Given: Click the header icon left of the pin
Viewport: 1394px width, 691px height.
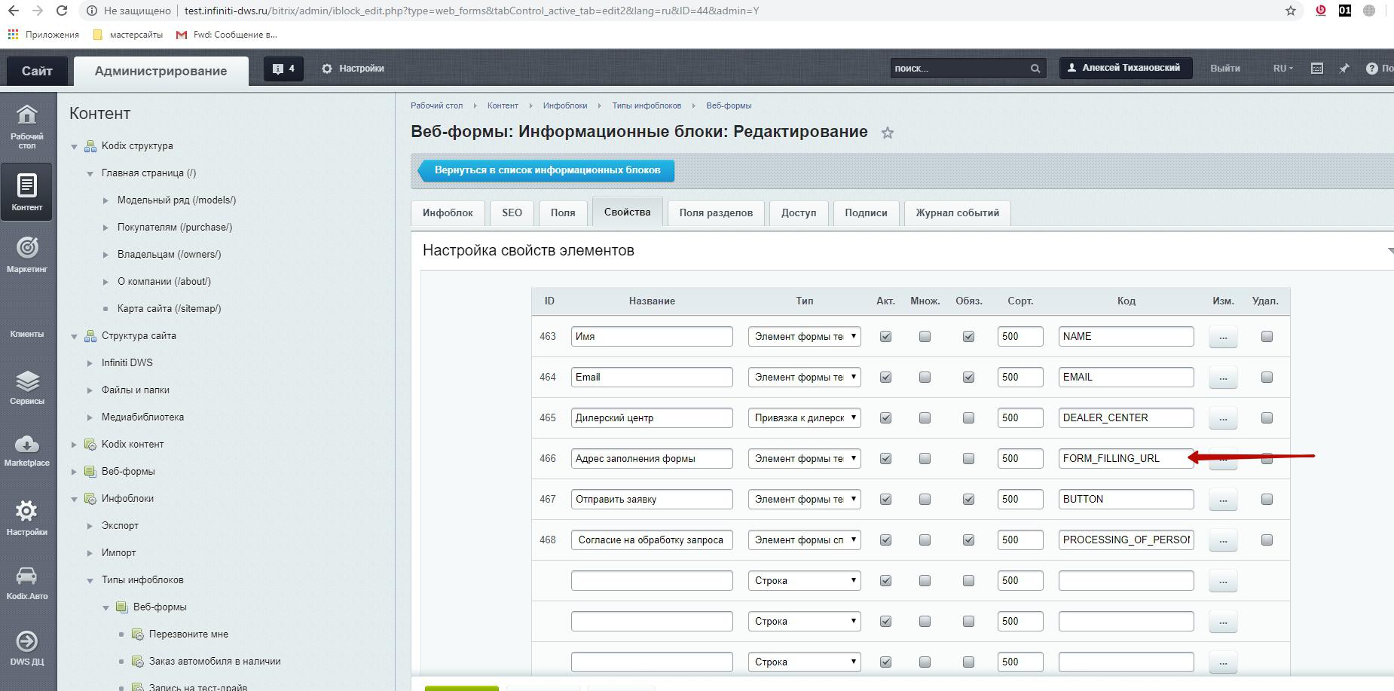Looking at the screenshot, I should [x=1317, y=69].
